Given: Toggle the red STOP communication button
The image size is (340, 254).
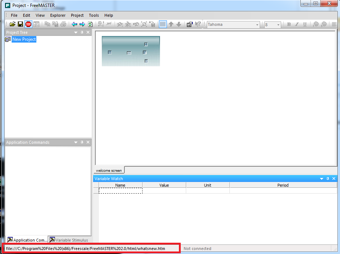Looking at the screenshot, I should 28,24.
